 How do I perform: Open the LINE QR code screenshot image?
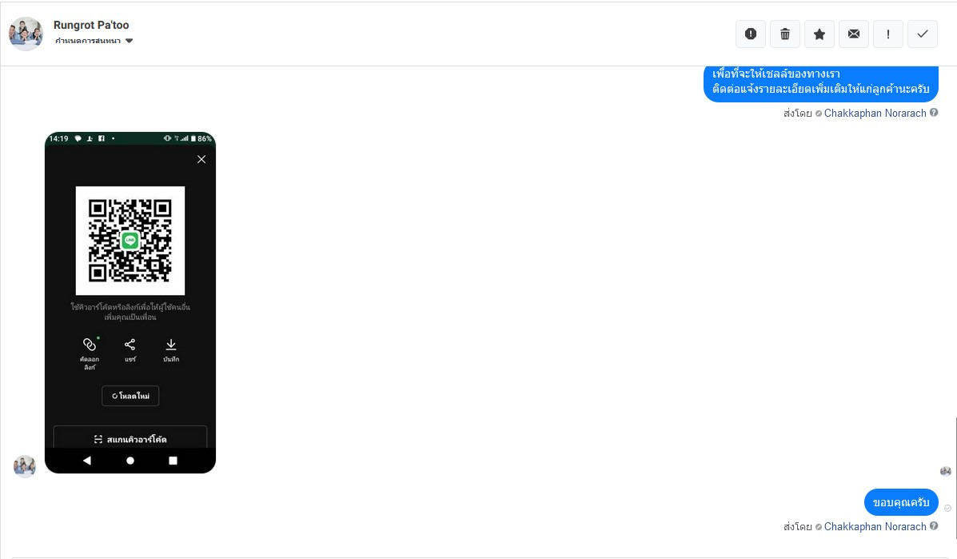click(130, 302)
